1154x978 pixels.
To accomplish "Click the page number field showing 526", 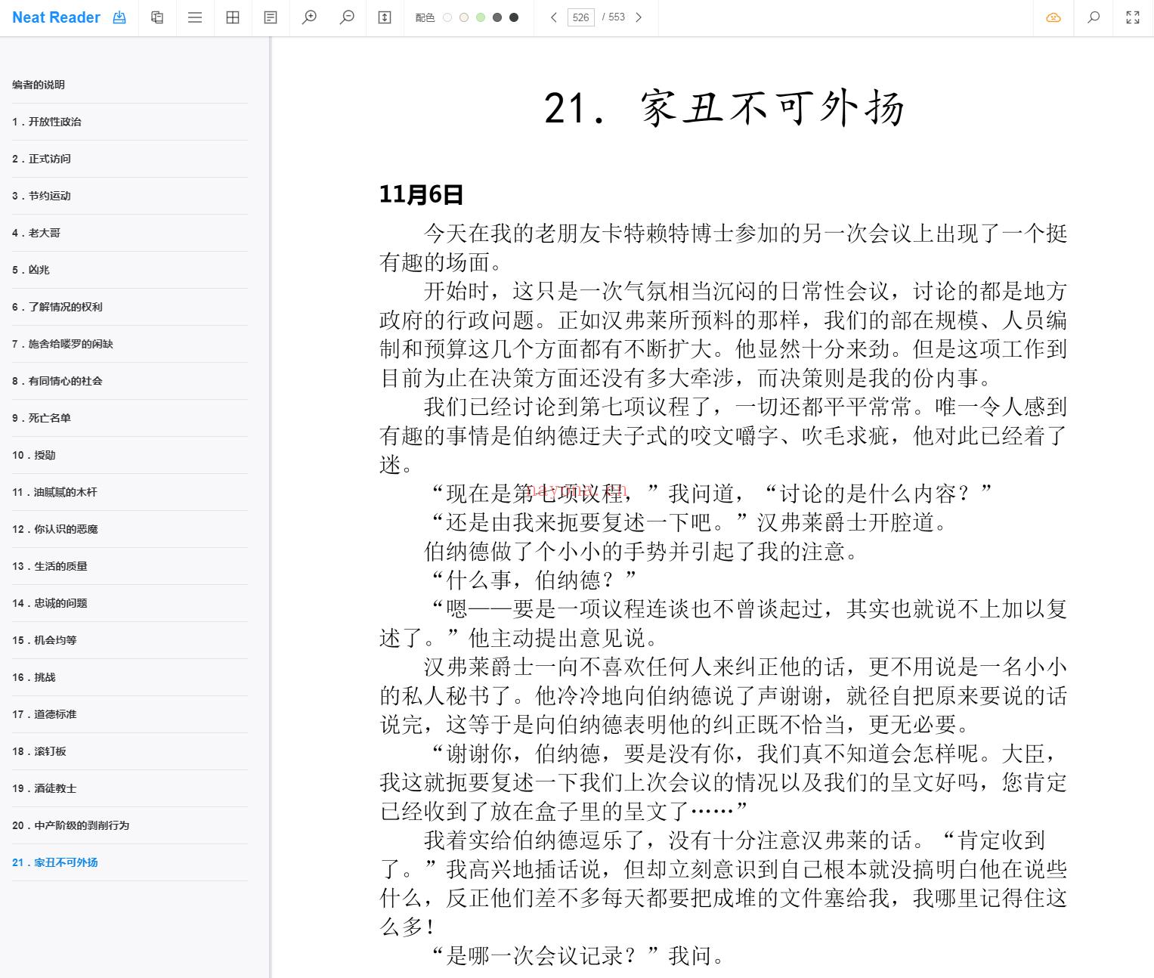I will [581, 17].
